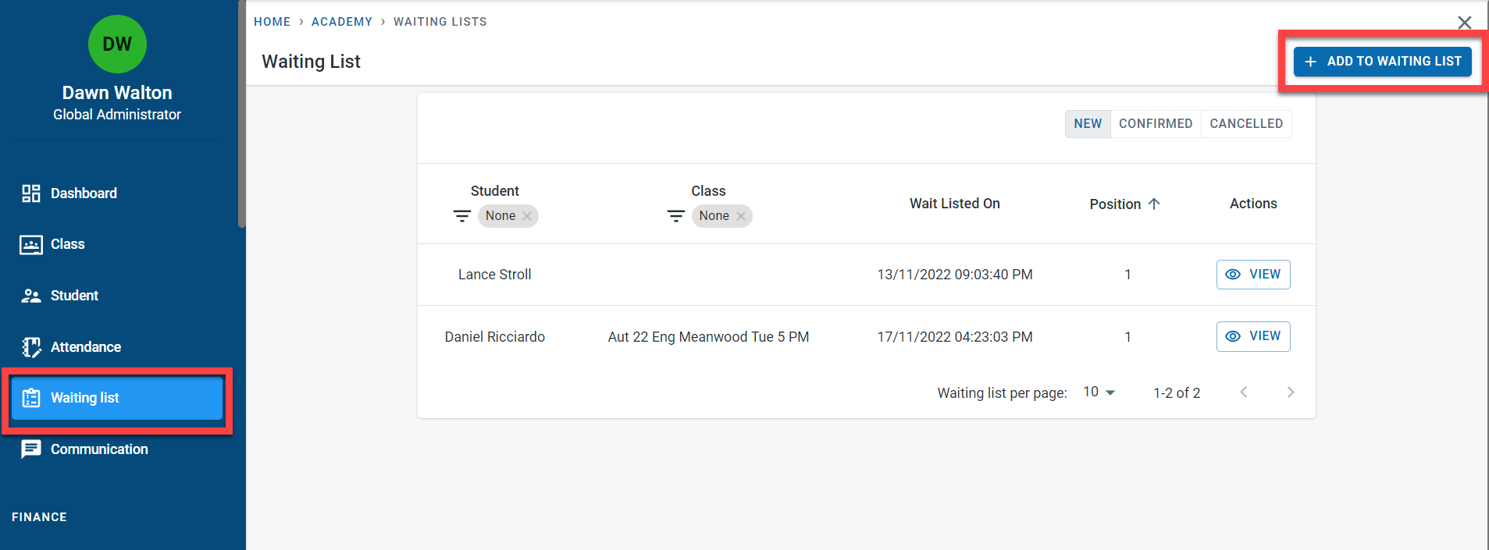Click the Class icon in sidebar
This screenshot has width=1489, height=550.
click(31, 245)
